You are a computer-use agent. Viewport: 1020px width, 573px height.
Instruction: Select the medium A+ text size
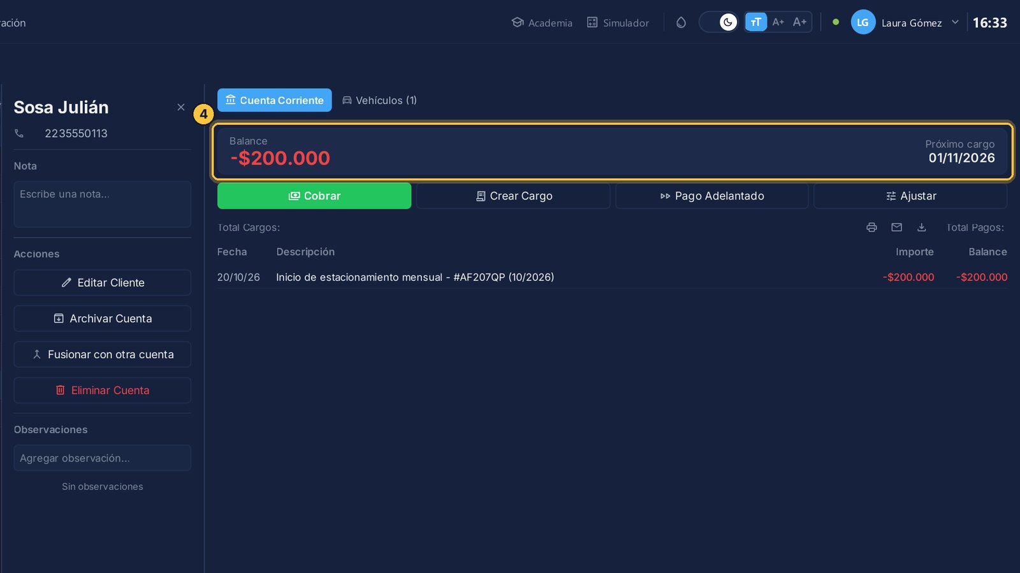[x=778, y=22]
